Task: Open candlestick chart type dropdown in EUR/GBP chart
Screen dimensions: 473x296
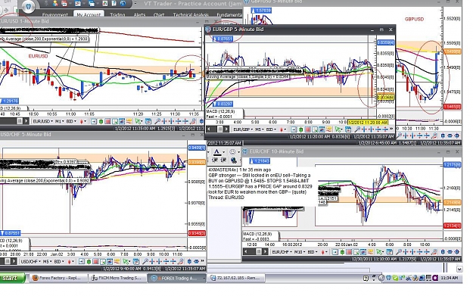Action: (283, 129)
